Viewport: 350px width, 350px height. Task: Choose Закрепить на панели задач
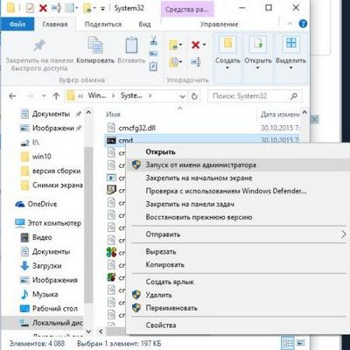tap(237, 204)
